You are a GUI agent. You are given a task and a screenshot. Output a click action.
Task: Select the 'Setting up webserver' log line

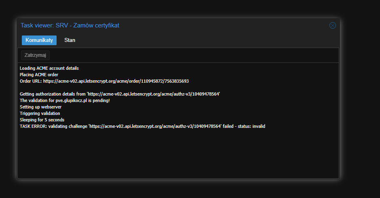click(x=40, y=107)
